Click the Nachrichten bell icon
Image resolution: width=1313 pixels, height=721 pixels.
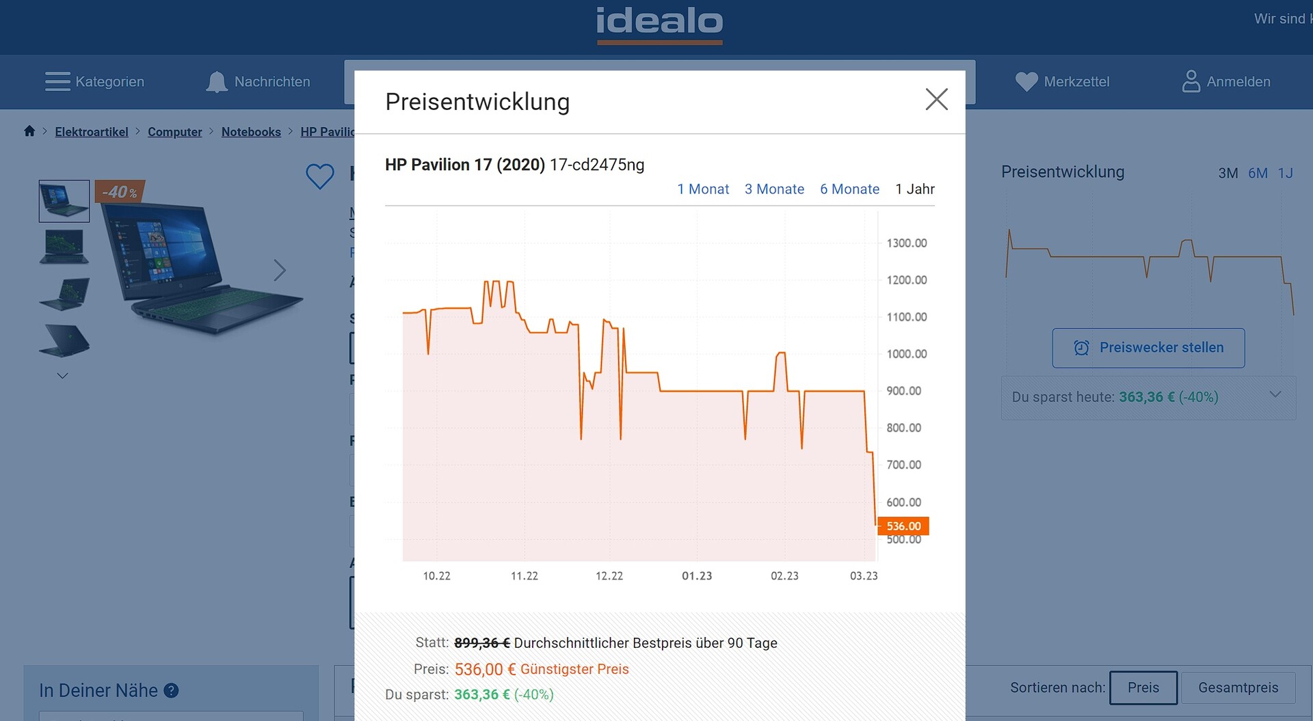click(217, 82)
